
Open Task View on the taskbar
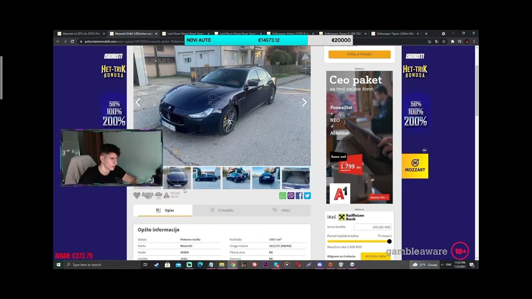pos(145,265)
